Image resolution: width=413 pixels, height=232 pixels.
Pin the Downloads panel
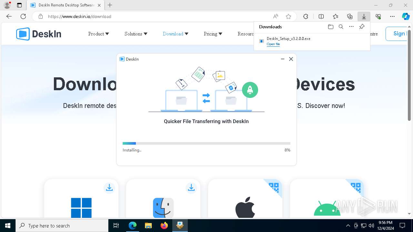362,27
